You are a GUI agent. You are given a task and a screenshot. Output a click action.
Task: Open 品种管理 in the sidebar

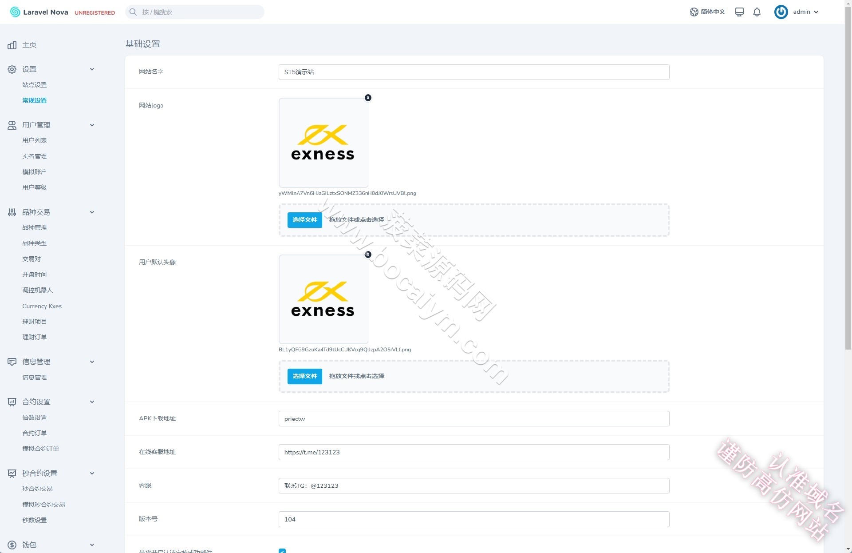click(35, 227)
